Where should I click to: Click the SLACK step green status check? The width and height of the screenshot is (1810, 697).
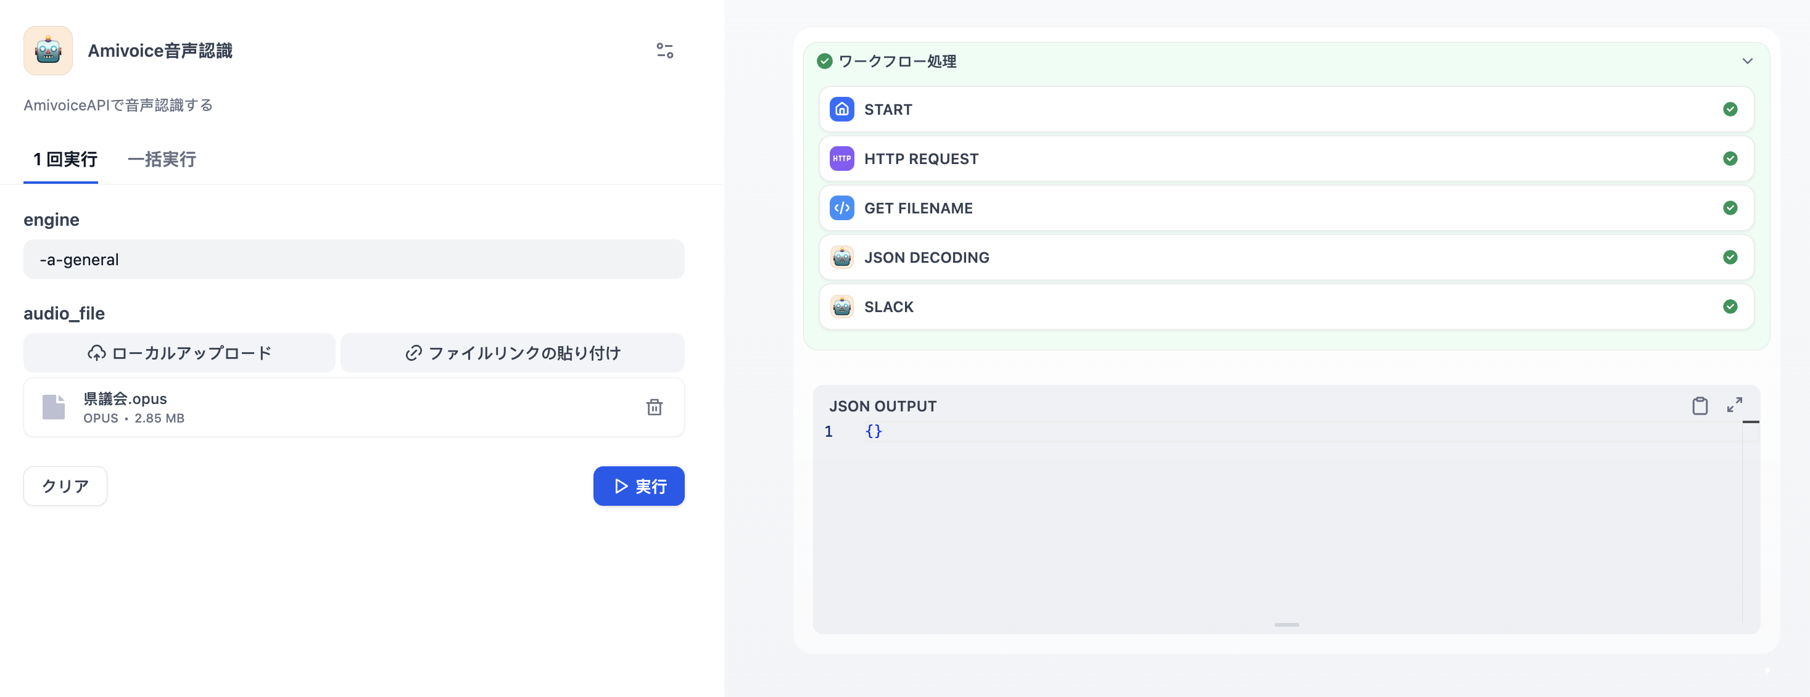[x=1729, y=307]
